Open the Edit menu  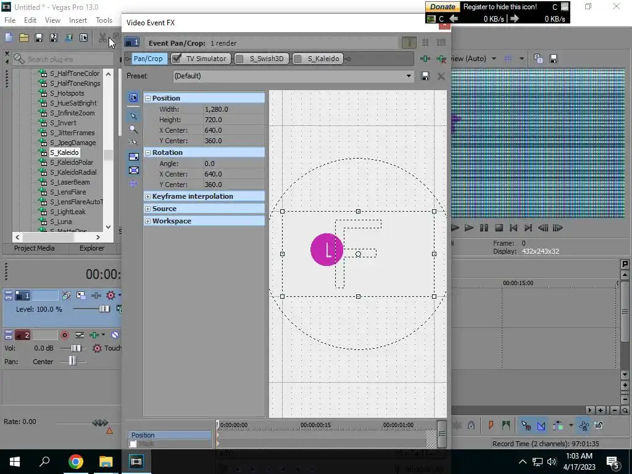click(30, 20)
